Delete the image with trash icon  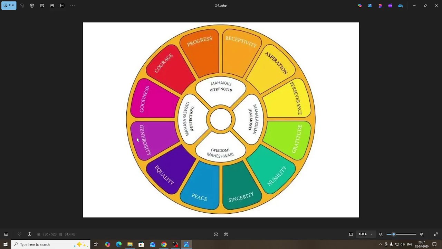coord(32,6)
